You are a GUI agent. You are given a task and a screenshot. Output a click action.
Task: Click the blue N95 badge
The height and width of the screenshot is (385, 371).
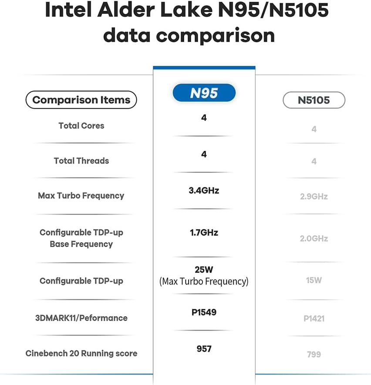204,93
